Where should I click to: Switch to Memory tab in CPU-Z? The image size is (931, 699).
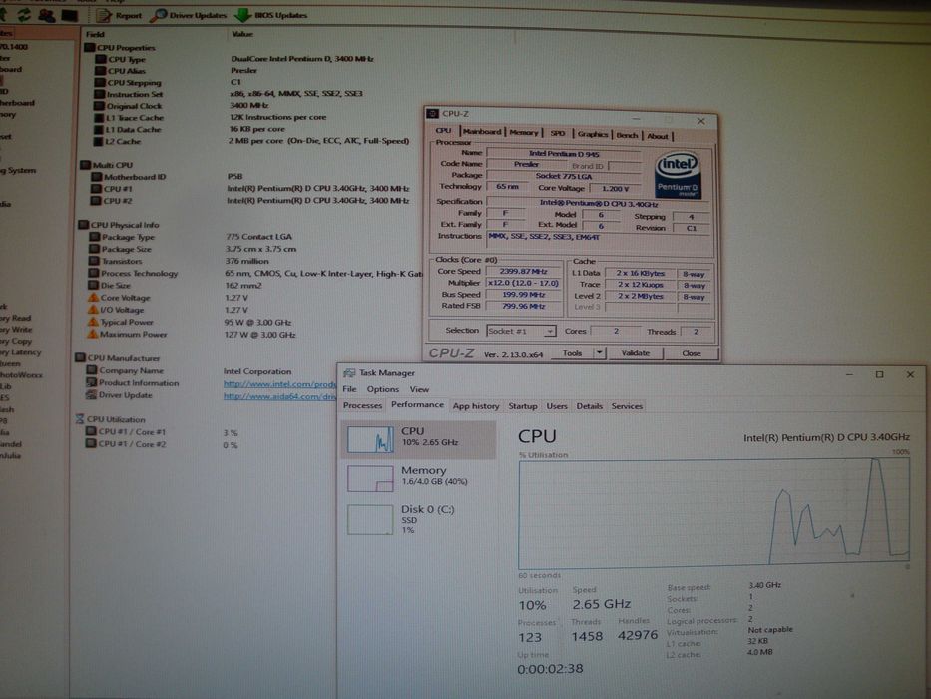[x=523, y=133]
